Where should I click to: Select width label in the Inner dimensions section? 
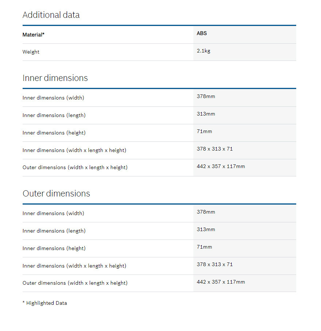53,98
